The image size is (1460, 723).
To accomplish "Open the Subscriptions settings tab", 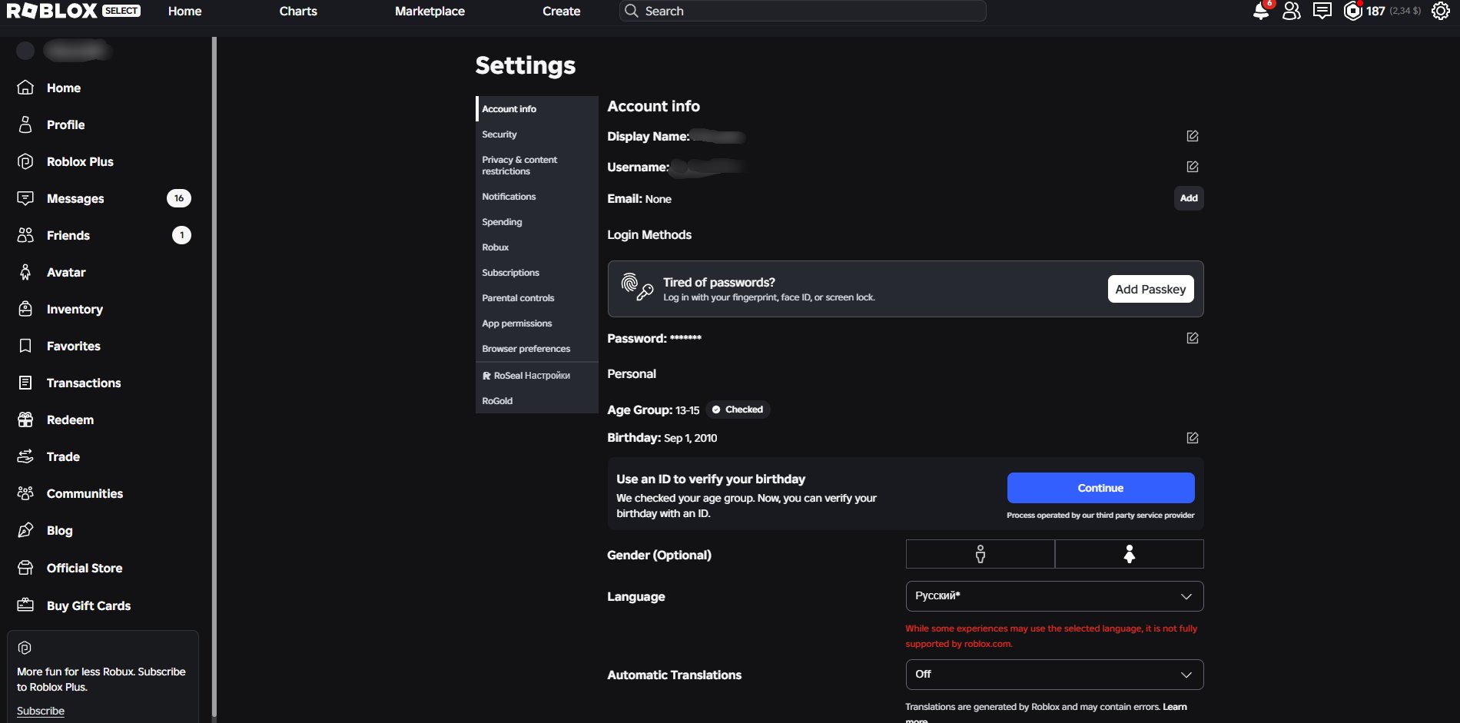I will point(537,273).
